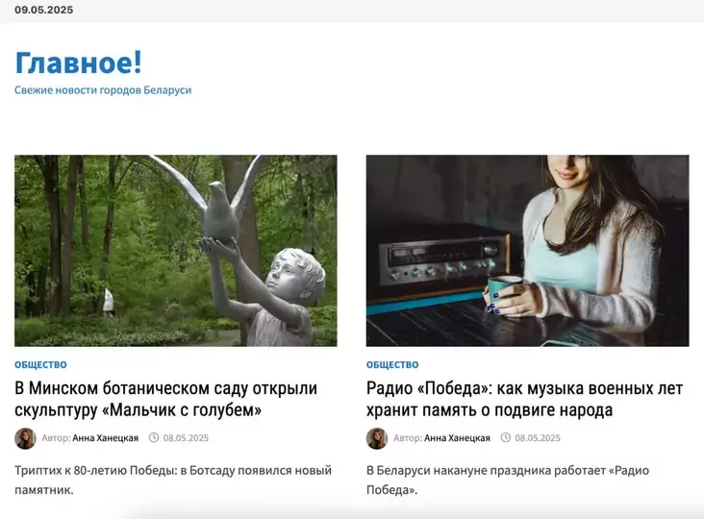The image size is (704, 519).
Task: Click date 08.05.2025 under the sculpture article
Action: (186, 438)
